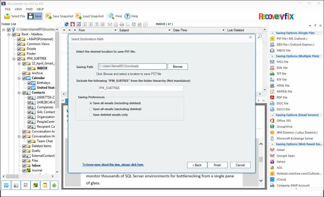This screenshot has width=324, height=197.
Task: Click the Save Snapshot icon
Action: pyautogui.click(x=49, y=16)
